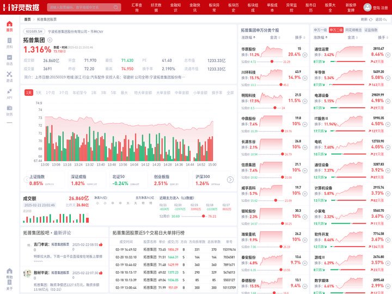Click the 好灵数据 logo
The image size is (392, 294).
click(x=21, y=7)
